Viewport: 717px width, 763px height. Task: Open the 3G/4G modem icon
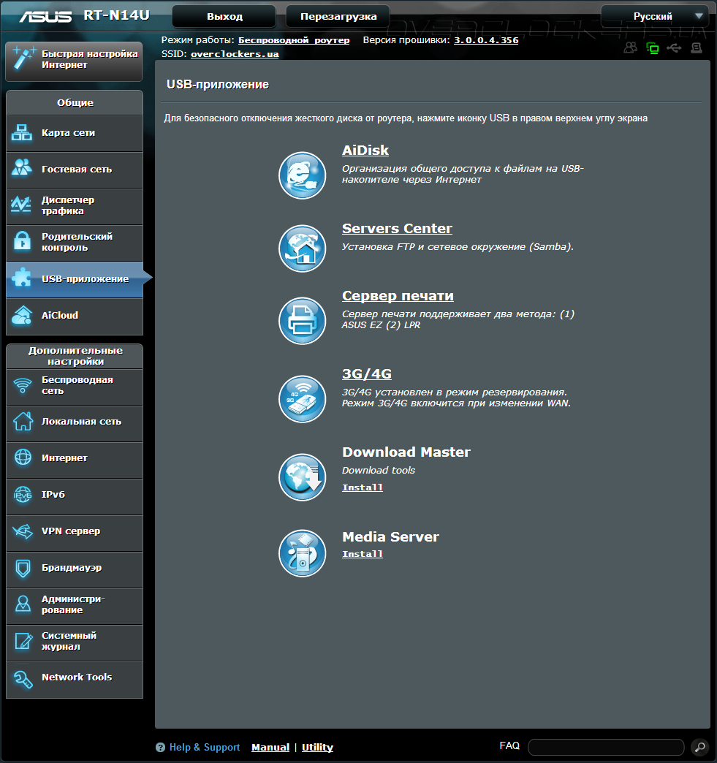[303, 399]
